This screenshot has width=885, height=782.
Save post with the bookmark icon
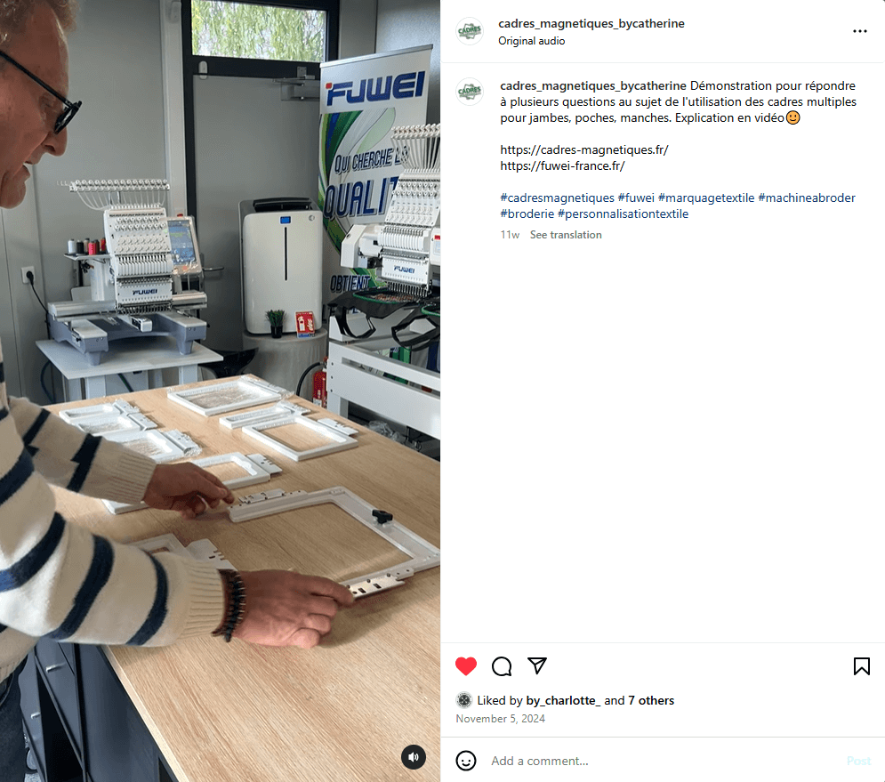[x=861, y=666]
